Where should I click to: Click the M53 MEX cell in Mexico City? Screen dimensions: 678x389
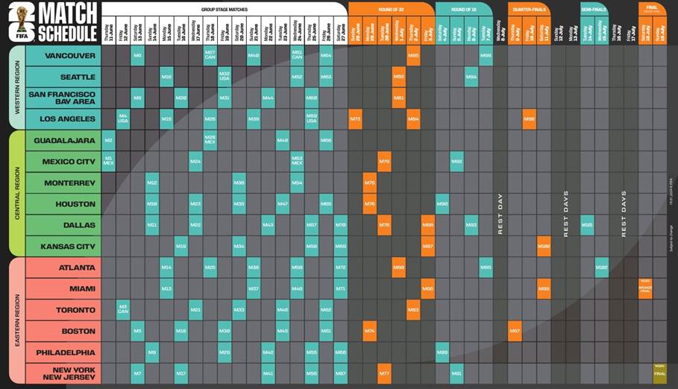297,162
